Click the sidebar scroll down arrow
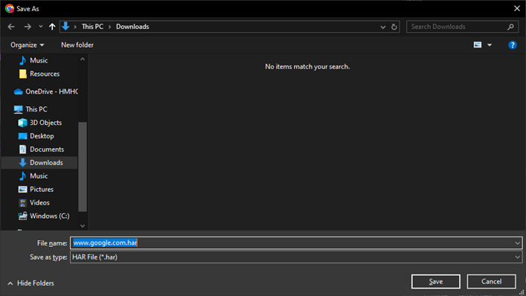This screenshot has height=296, width=526. point(83,226)
